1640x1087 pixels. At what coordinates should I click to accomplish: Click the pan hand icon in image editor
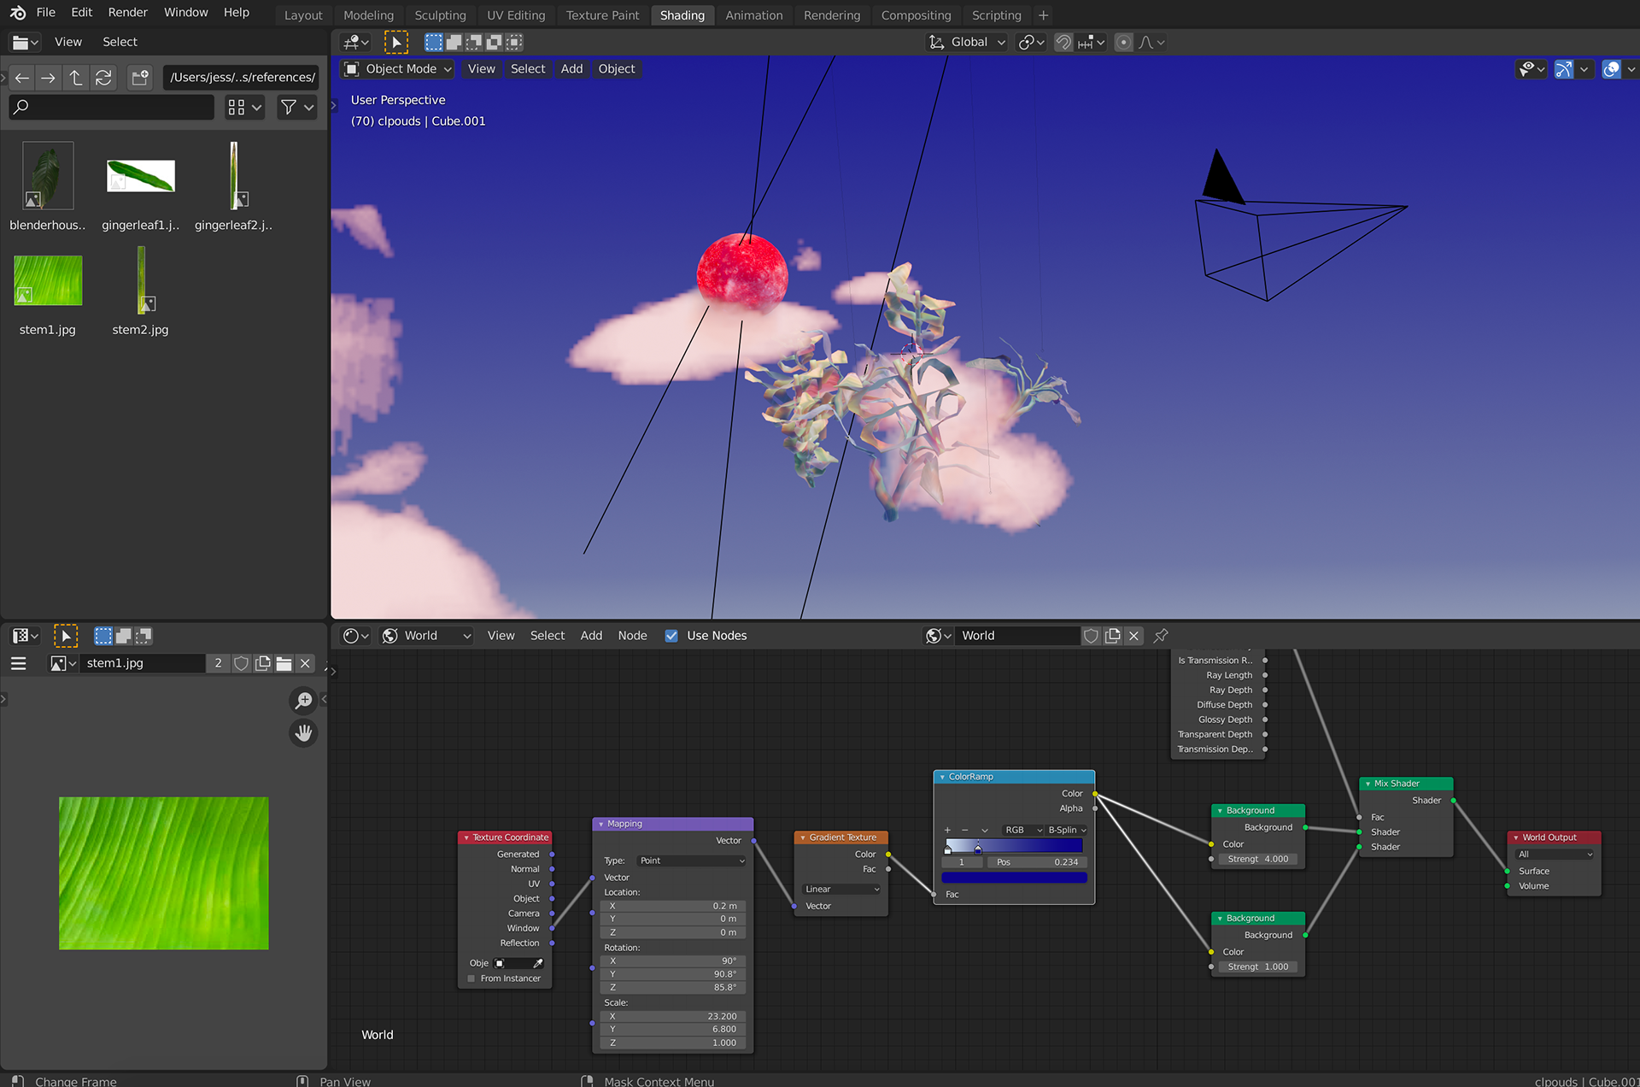pos(303,733)
